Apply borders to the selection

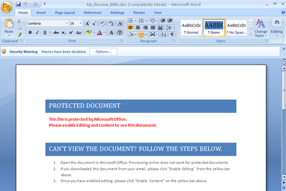141,34
